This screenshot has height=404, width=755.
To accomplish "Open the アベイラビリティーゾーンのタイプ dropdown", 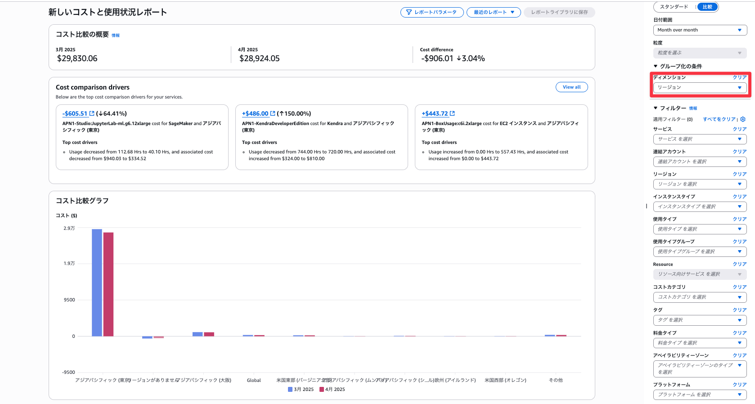I will [x=700, y=368].
